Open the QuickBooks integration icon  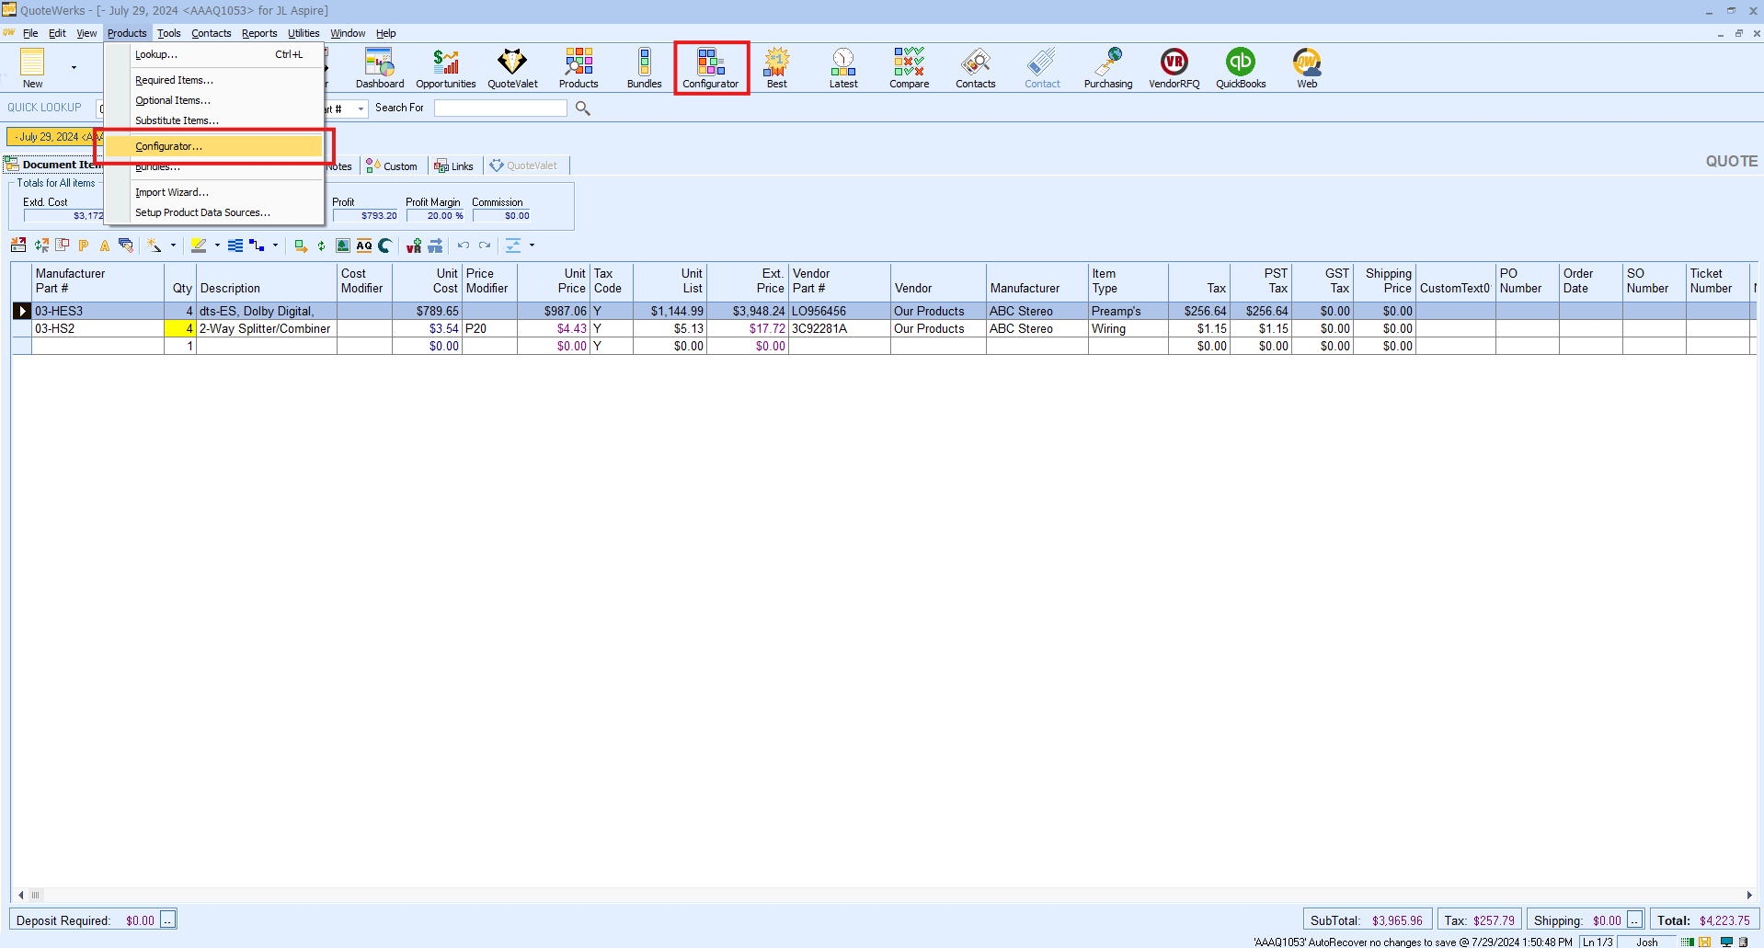pyautogui.click(x=1241, y=68)
